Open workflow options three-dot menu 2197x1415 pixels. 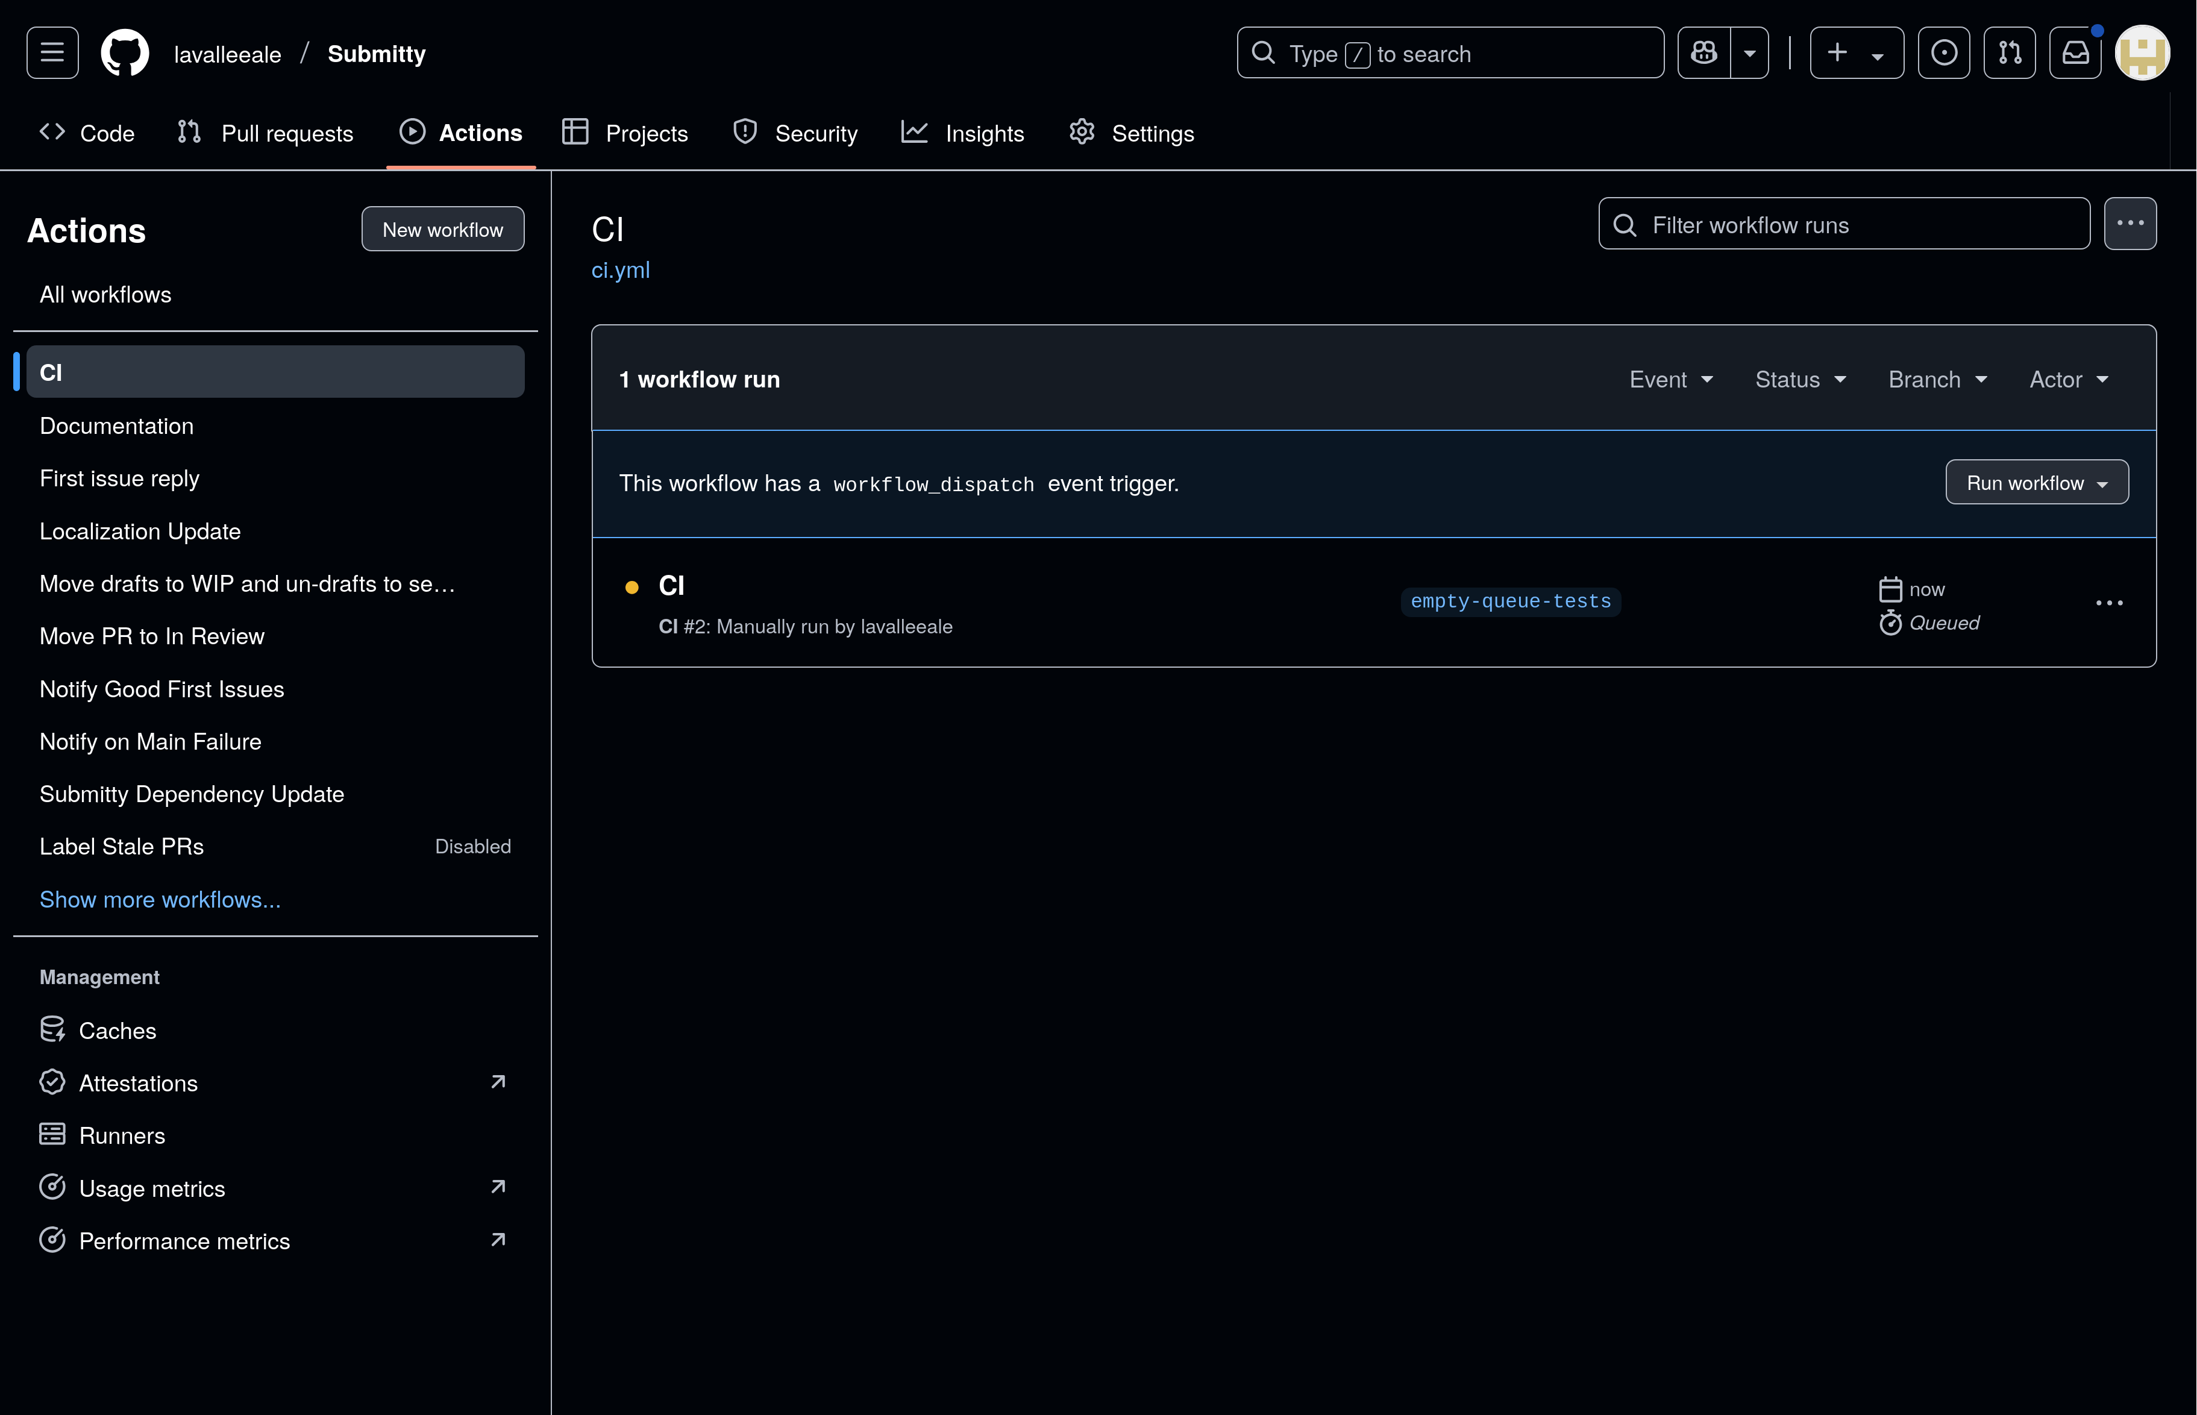click(2130, 224)
